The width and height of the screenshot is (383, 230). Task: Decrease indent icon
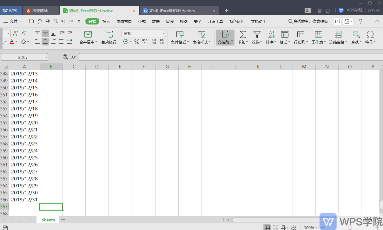pos(62,33)
